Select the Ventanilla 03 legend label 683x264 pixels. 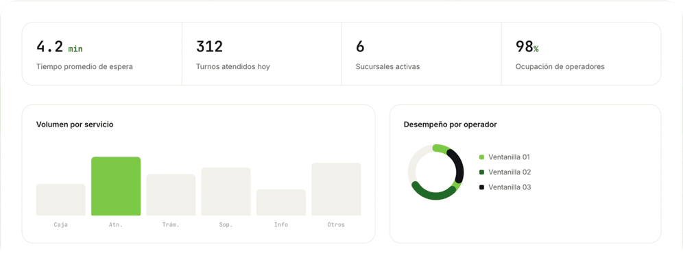(510, 187)
